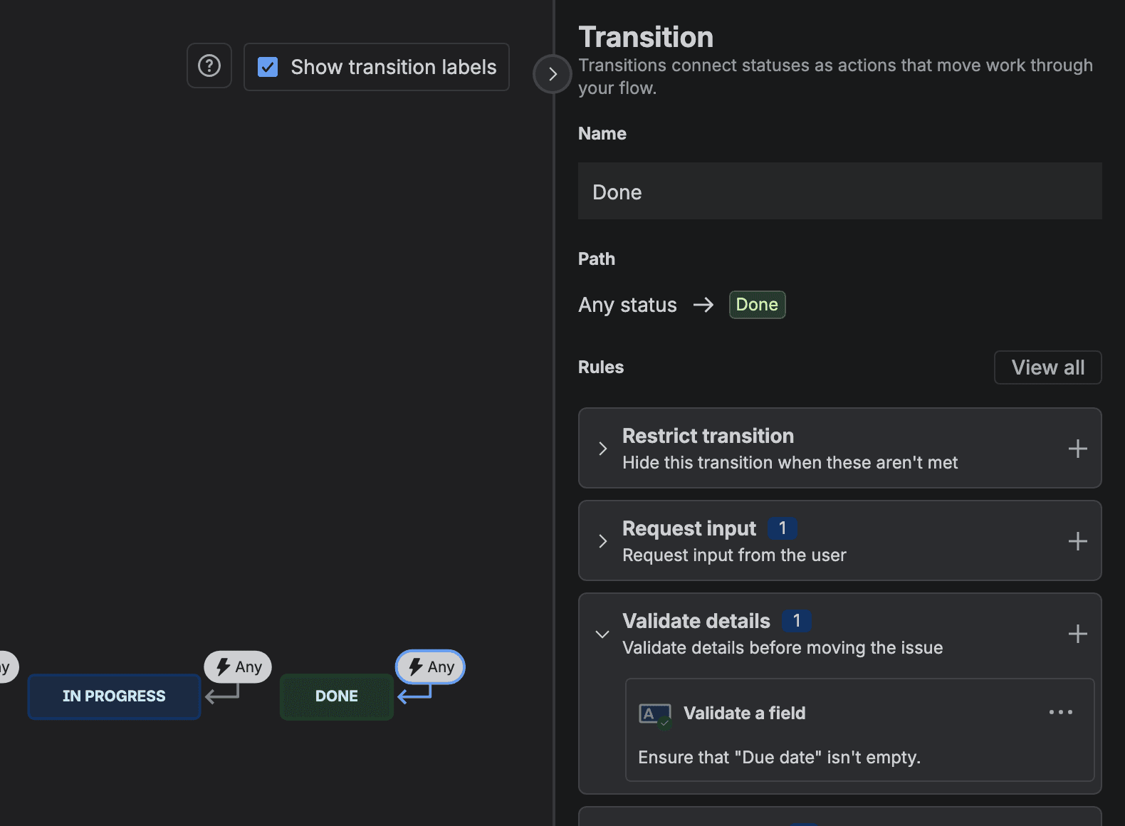Expand the Request input section
The width and height of the screenshot is (1125, 826).
click(x=603, y=541)
